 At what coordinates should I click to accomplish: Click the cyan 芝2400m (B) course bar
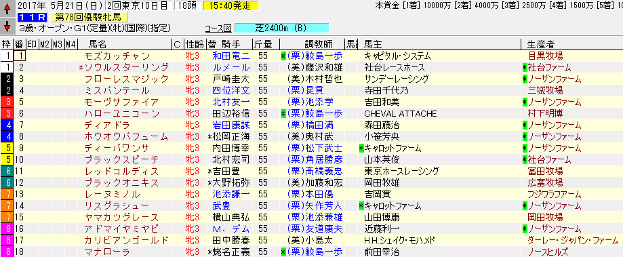pos(282,28)
